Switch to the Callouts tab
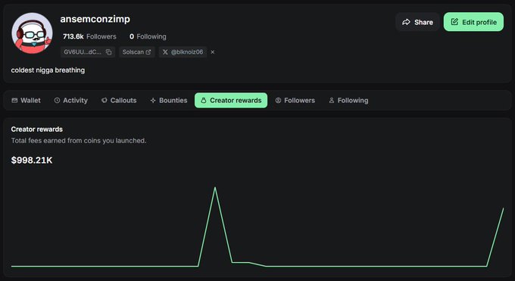 [x=119, y=100]
